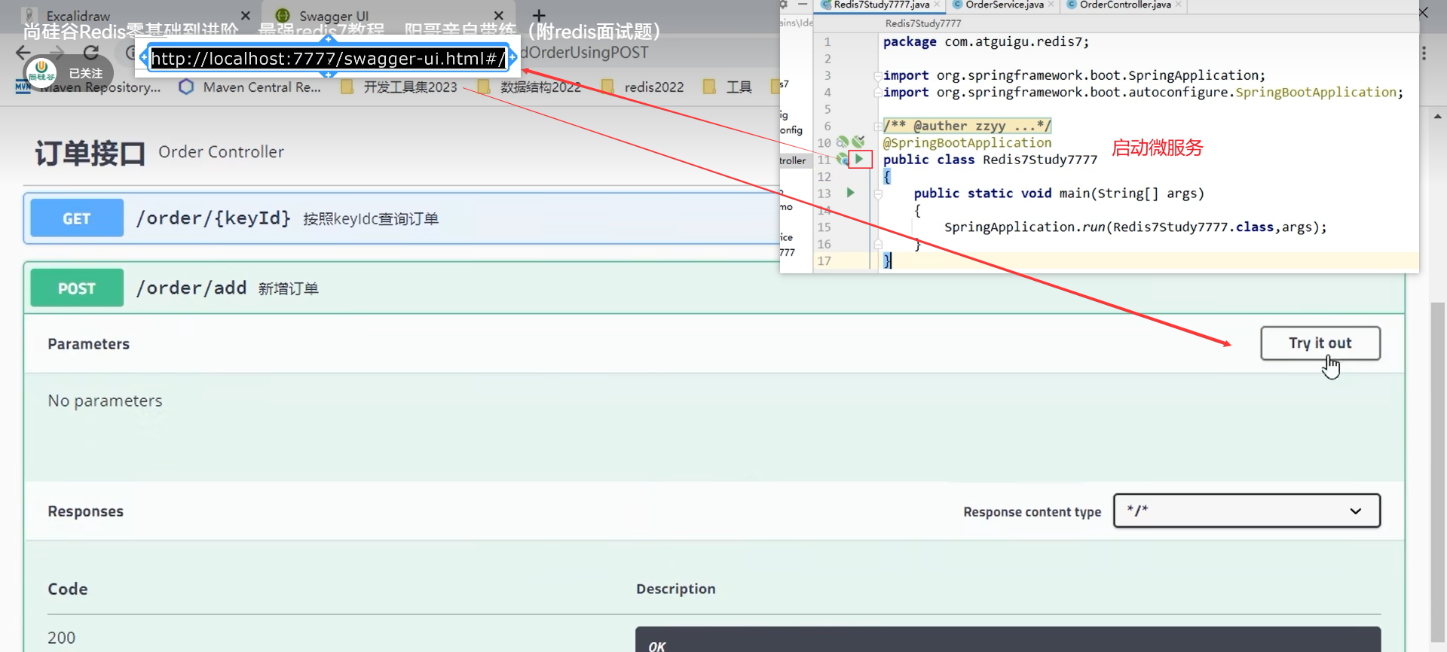Click the hide panel minus icon in the IDE
This screenshot has height=652, width=1447.
(803, 5)
